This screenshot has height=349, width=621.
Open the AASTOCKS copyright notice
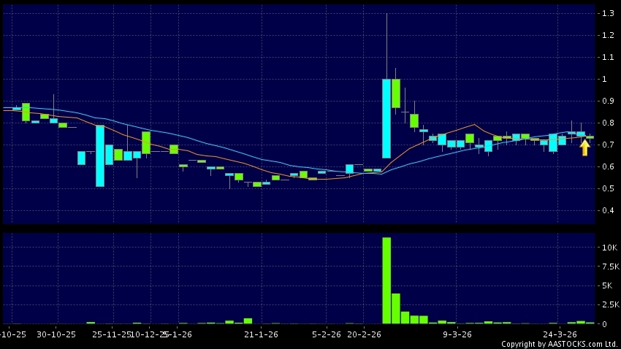(x=559, y=344)
